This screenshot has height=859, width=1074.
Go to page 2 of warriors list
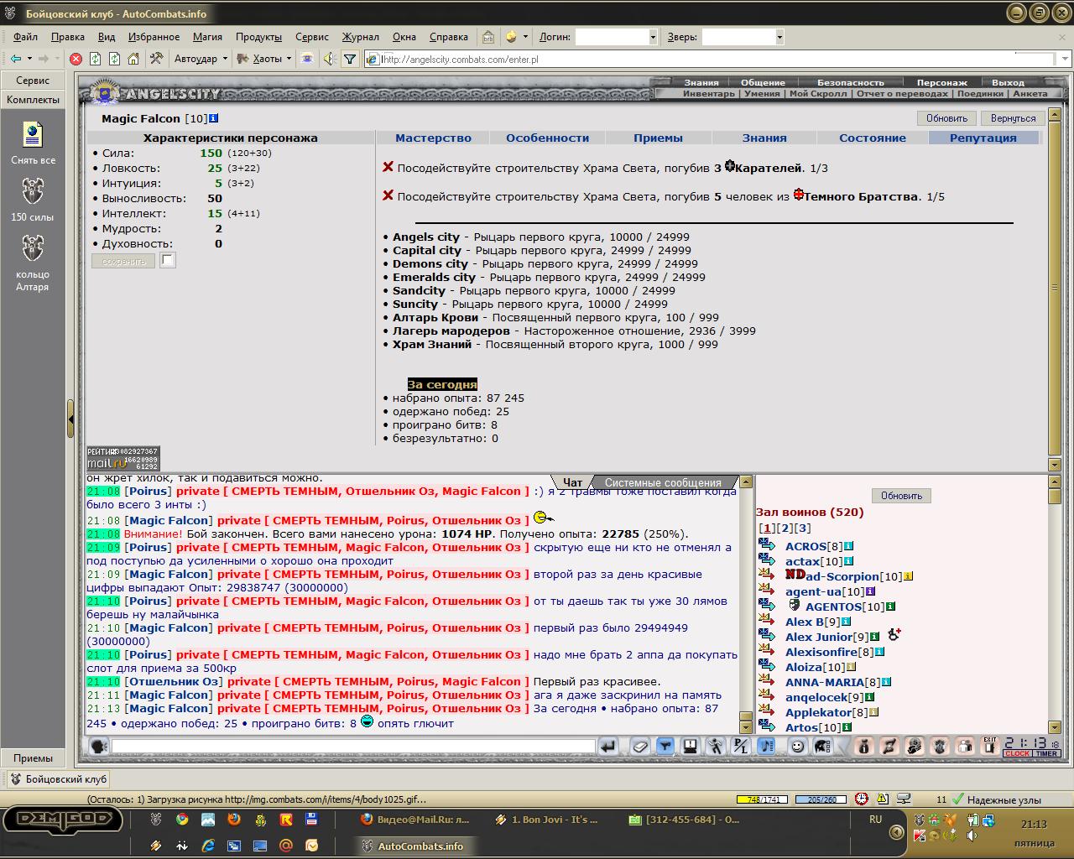(785, 528)
